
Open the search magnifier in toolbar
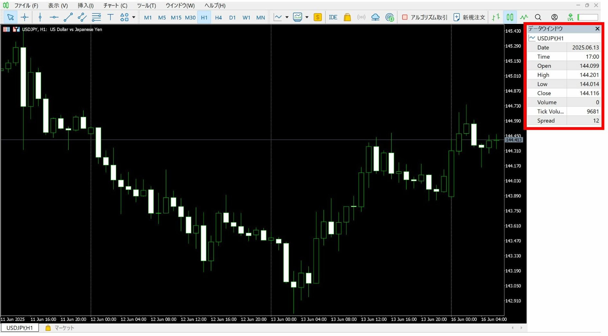coord(538,17)
